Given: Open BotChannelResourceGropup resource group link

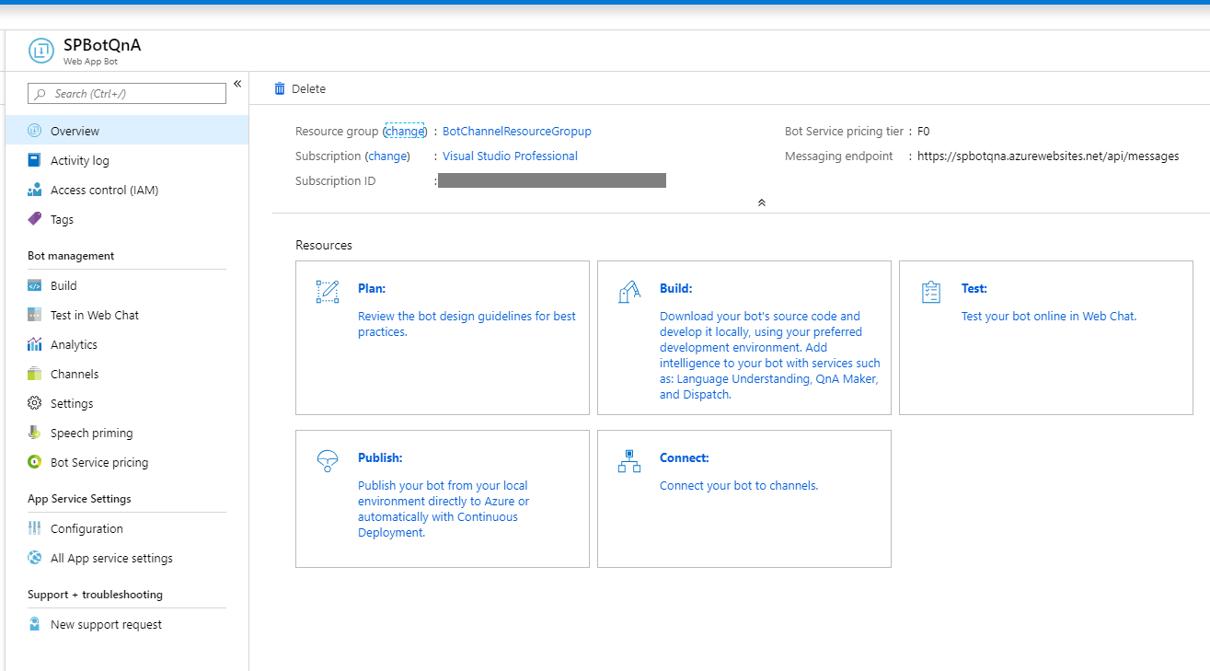Looking at the screenshot, I should 517,132.
